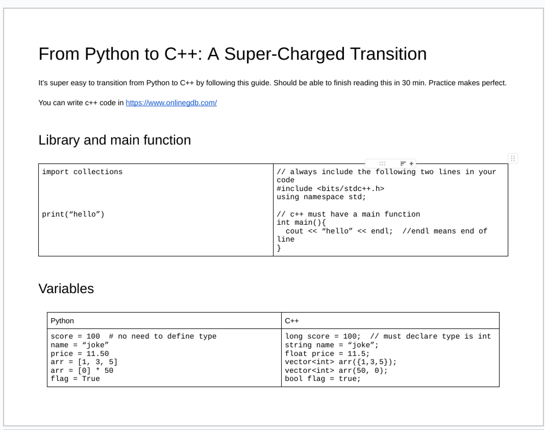Select the 'Python' header cell
Image resolution: width=545 pixels, height=430 pixels.
coord(62,321)
